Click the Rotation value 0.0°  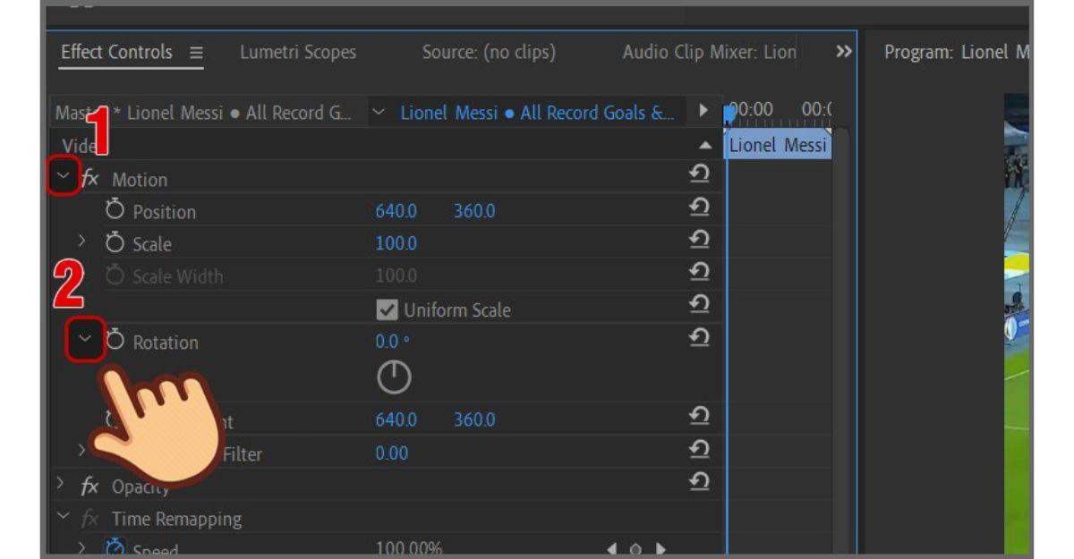(x=392, y=342)
